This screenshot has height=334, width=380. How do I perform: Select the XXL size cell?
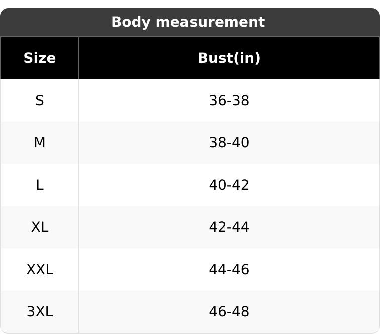[x=40, y=270]
